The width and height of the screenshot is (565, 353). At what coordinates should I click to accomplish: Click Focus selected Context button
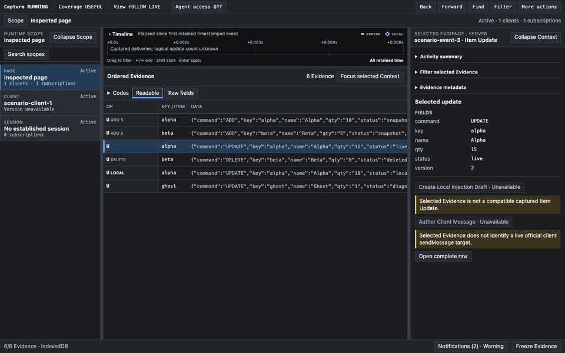(370, 76)
